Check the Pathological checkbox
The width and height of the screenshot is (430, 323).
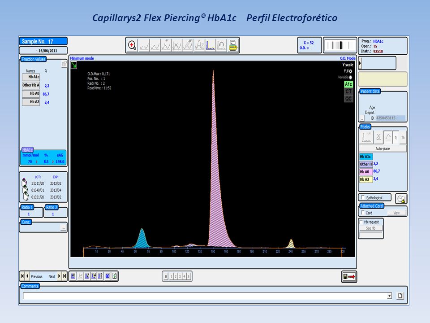(363, 197)
